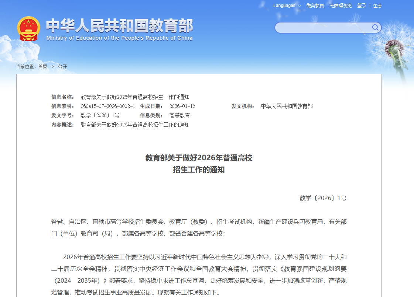
Task: Click the right-aligned document number 教学〔2026〕1号
Action: tap(323, 198)
